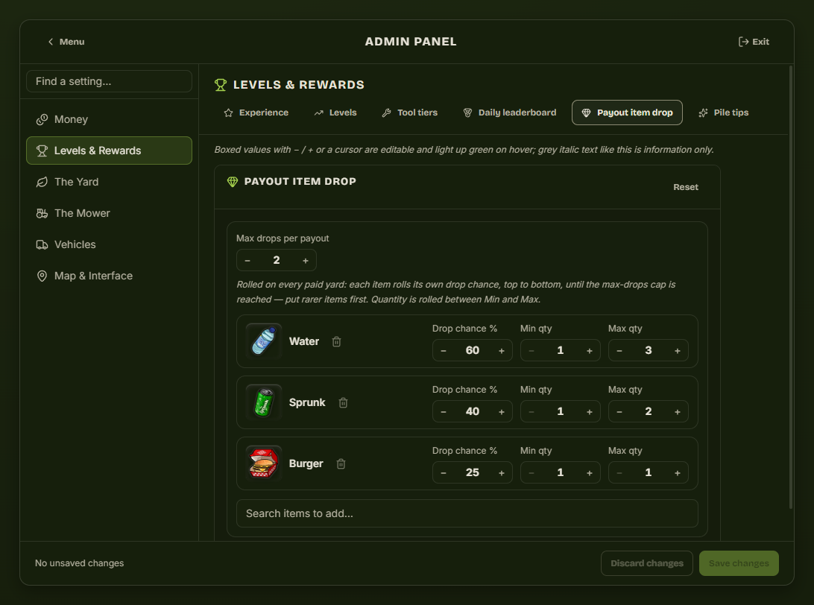This screenshot has height=605, width=814.
Task: Click the Burger item name
Action: (306, 464)
